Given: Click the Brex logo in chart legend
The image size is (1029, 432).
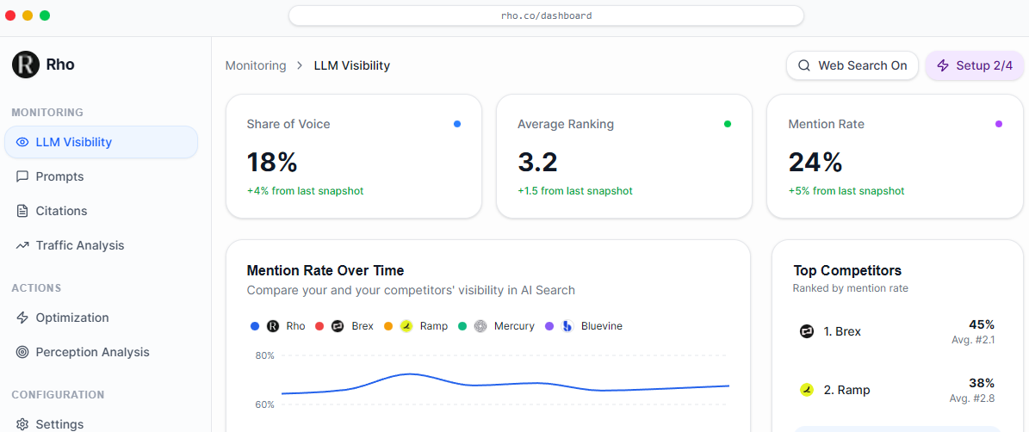Looking at the screenshot, I should [x=338, y=326].
